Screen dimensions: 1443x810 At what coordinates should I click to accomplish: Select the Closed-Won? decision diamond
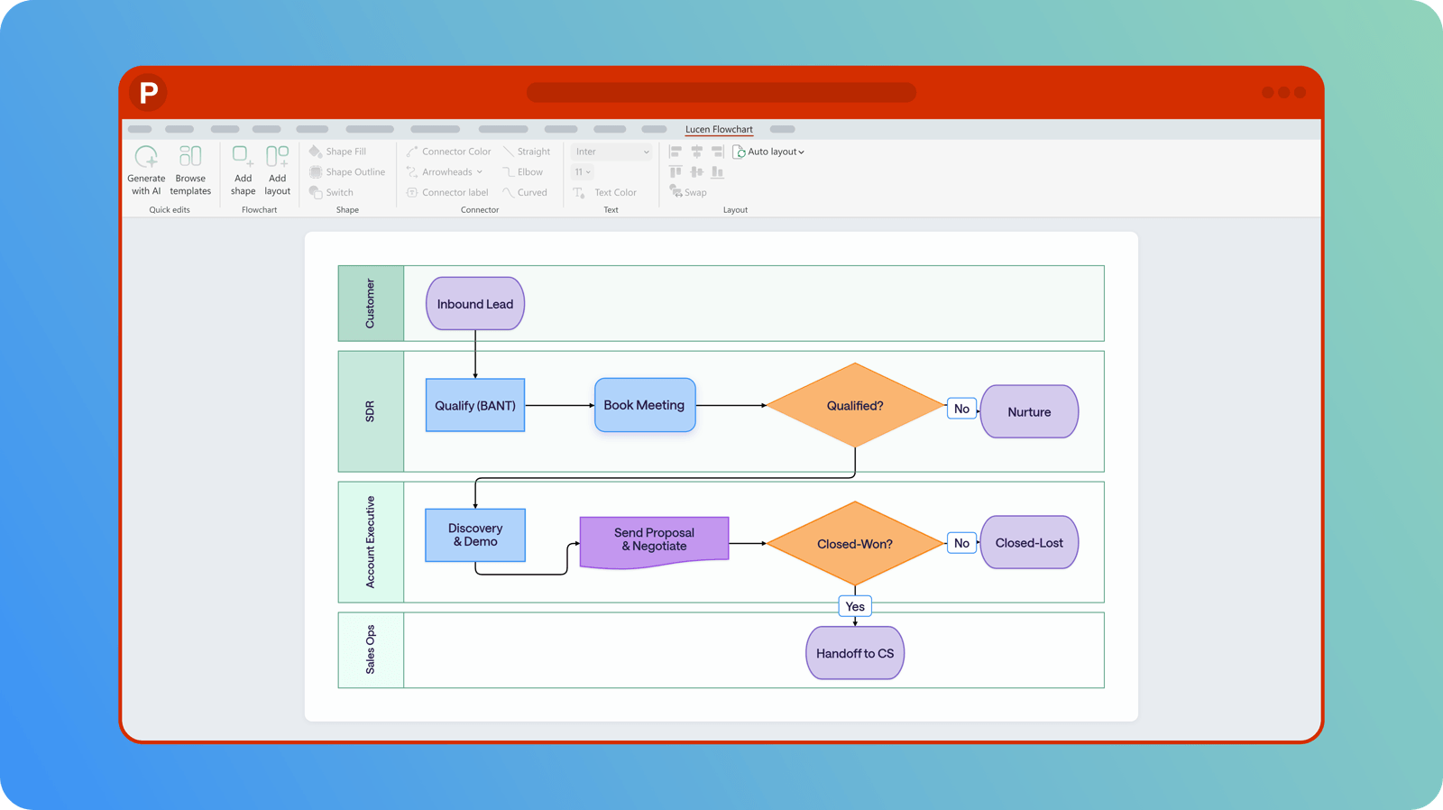pyautogui.click(x=855, y=544)
